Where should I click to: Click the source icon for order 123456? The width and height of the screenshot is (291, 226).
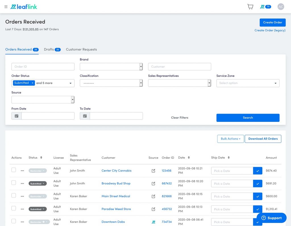coord(153,171)
